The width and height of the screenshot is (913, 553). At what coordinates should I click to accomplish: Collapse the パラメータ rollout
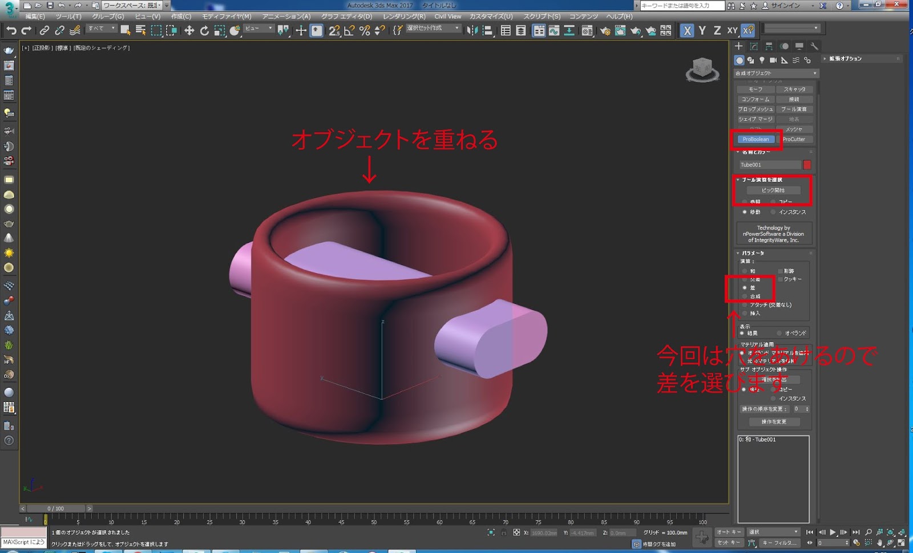click(x=753, y=253)
